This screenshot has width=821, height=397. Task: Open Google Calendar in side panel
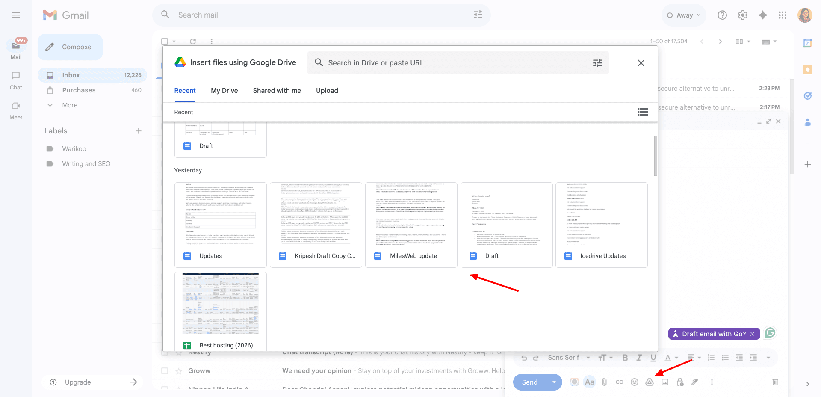click(808, 43)
